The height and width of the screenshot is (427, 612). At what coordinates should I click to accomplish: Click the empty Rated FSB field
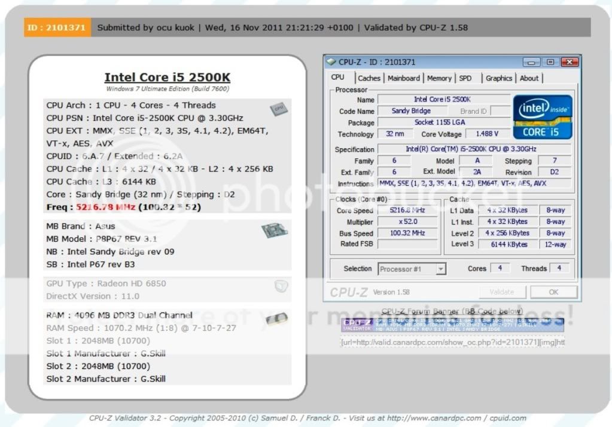[407, 244]
